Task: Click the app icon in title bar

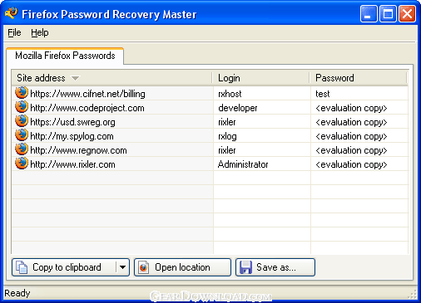Action: pyautogui.click(x=11, y=13)
